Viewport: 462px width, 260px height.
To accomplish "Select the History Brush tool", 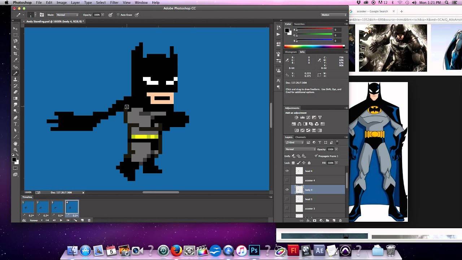I will pyautogui.click(x=16, y=86).
